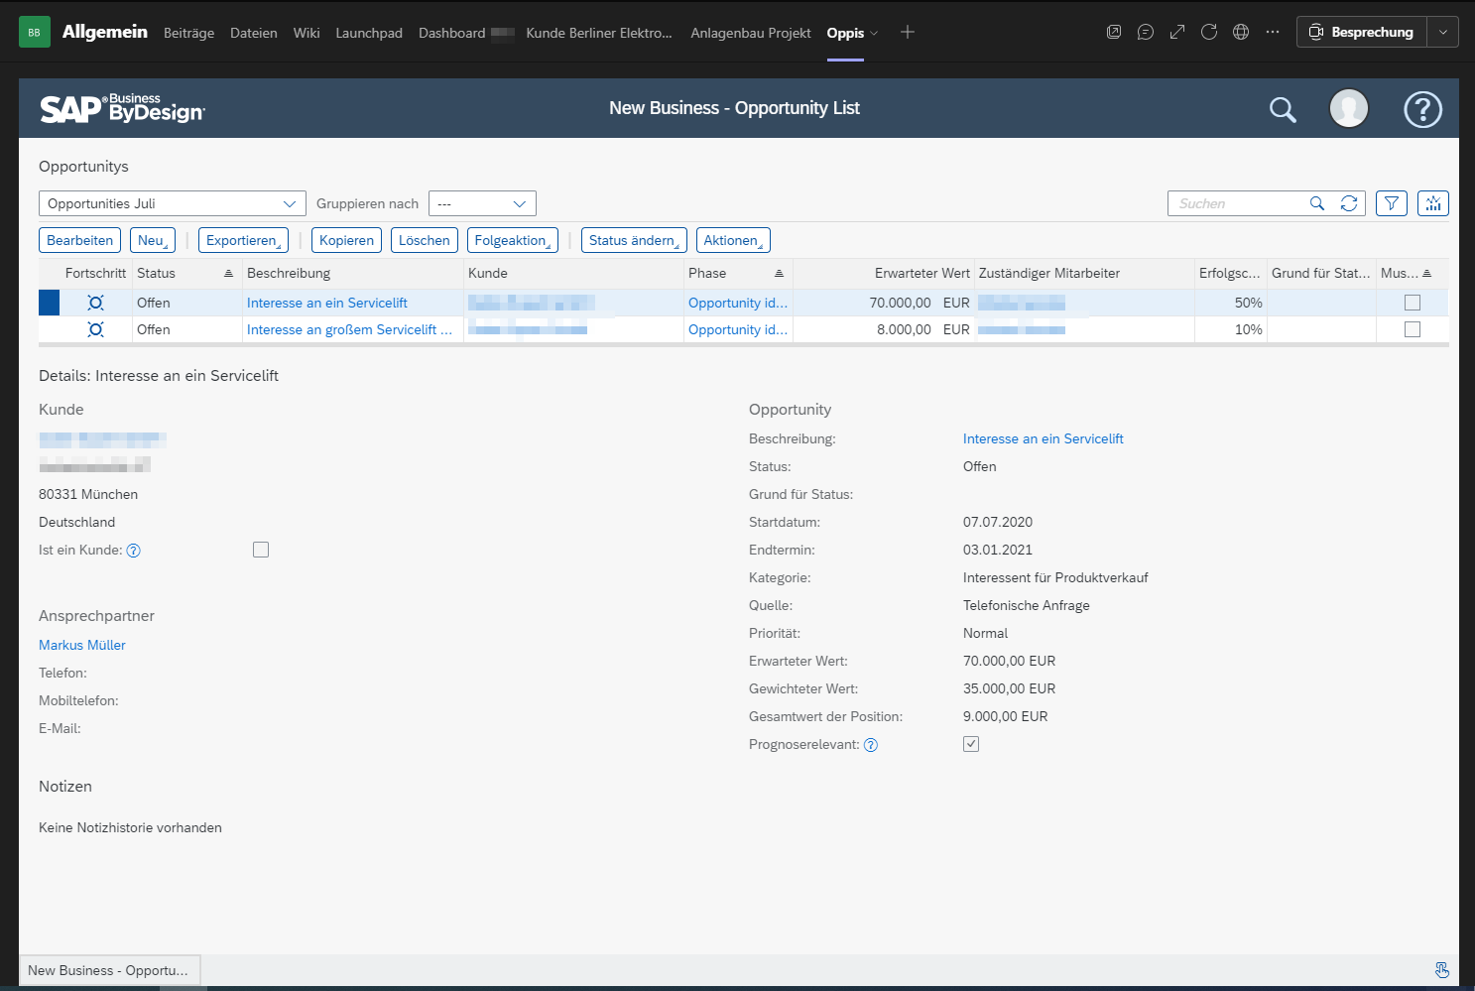The width and height of the screenshot is (1475, 991).
Task: Open tab conversation chat icon
Action: point(1146,32)
